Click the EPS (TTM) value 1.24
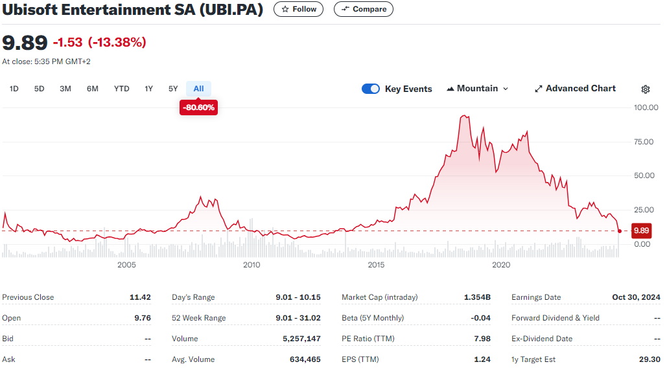The height and width of the screenshot is (373, 667). click(482, 360)
